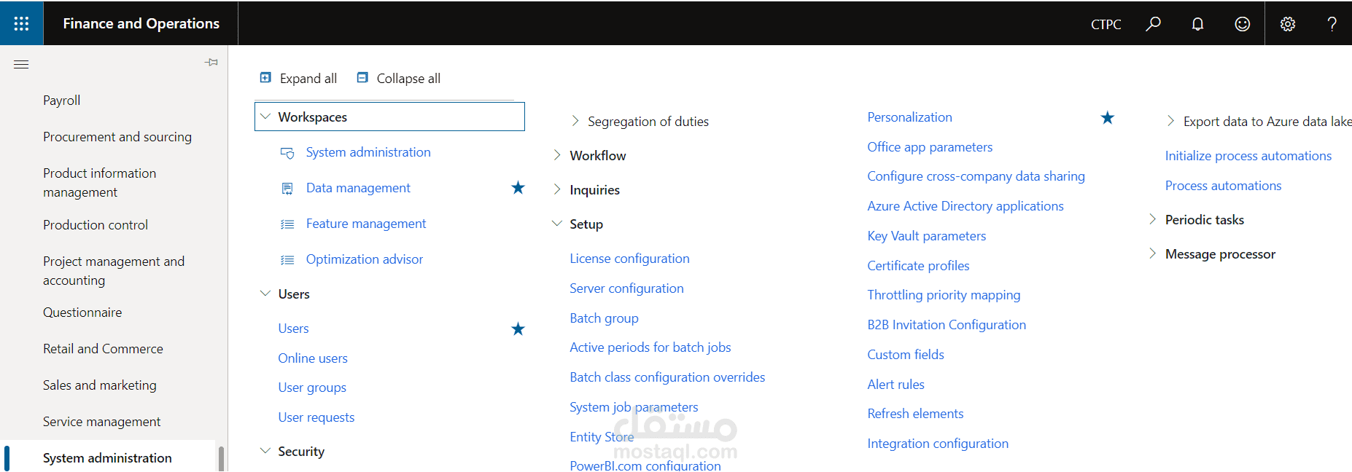Image resolution: width=1352 pixels, height=472 pixels.
Task: Expand Segregation of duties
Action: 575,121
